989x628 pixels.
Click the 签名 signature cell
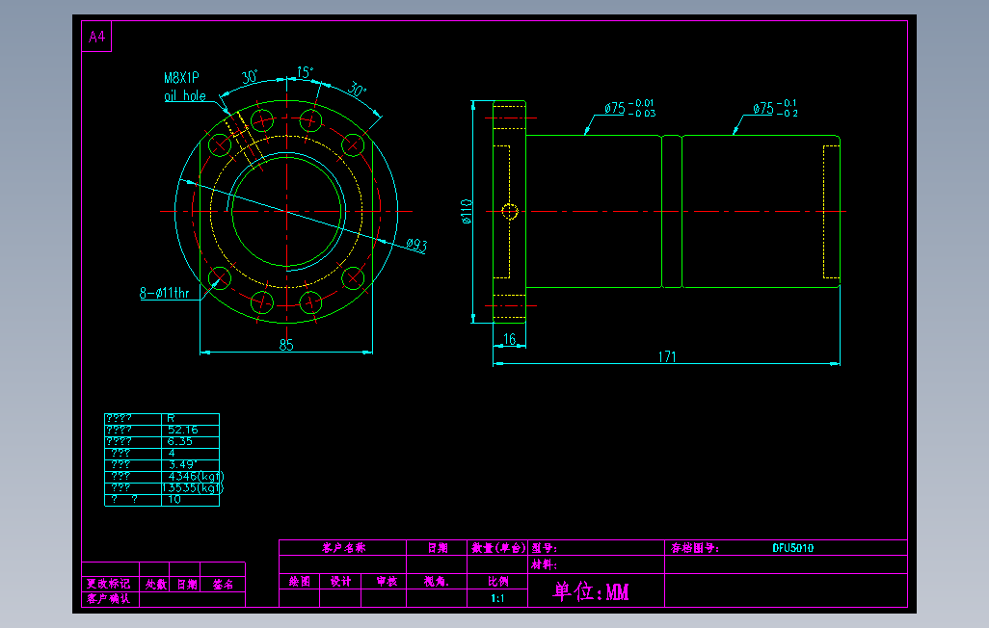[x=223, y=585]
